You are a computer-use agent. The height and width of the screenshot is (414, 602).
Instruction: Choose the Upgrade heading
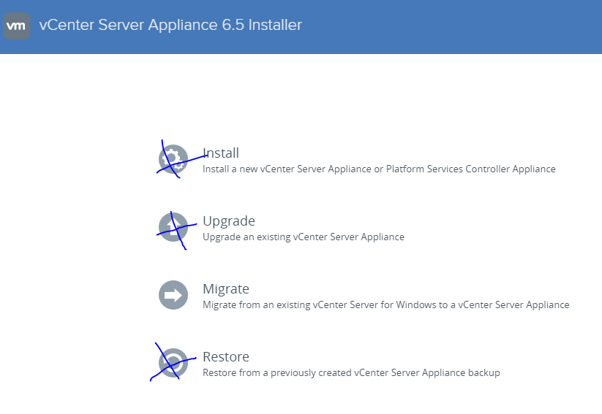229,221
